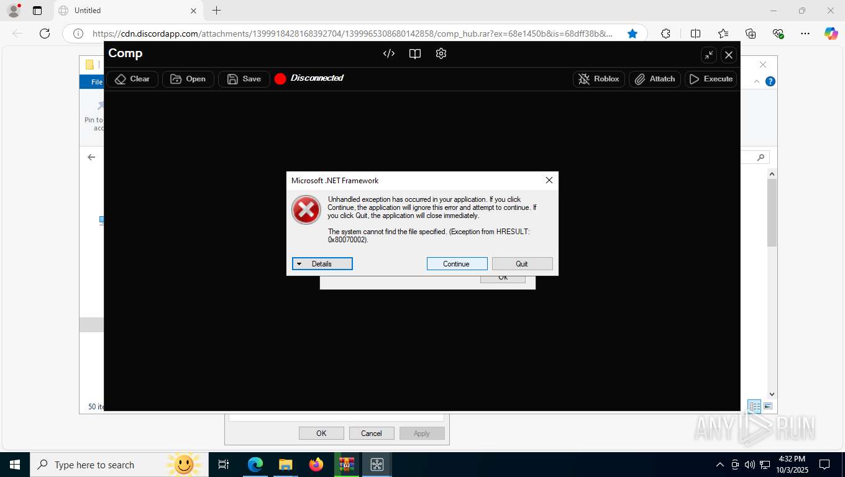845x477 pixels.
Task: Click the address bar URL
Action: 352,34
